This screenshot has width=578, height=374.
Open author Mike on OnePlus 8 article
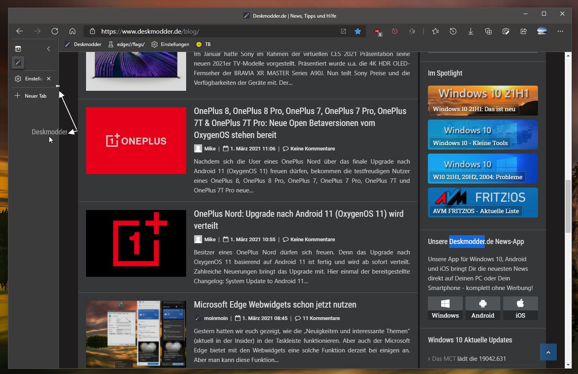point(210,148)
